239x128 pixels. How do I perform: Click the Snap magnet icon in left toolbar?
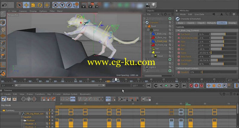[3, 73]
